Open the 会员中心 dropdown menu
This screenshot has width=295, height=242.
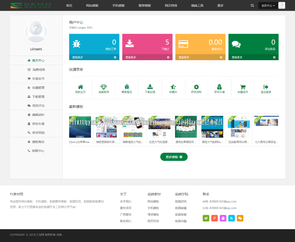pyautogui.click(x=268, y=6)
